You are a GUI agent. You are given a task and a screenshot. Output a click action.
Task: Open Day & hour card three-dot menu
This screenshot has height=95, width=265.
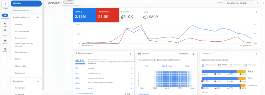tap(194, 54)
